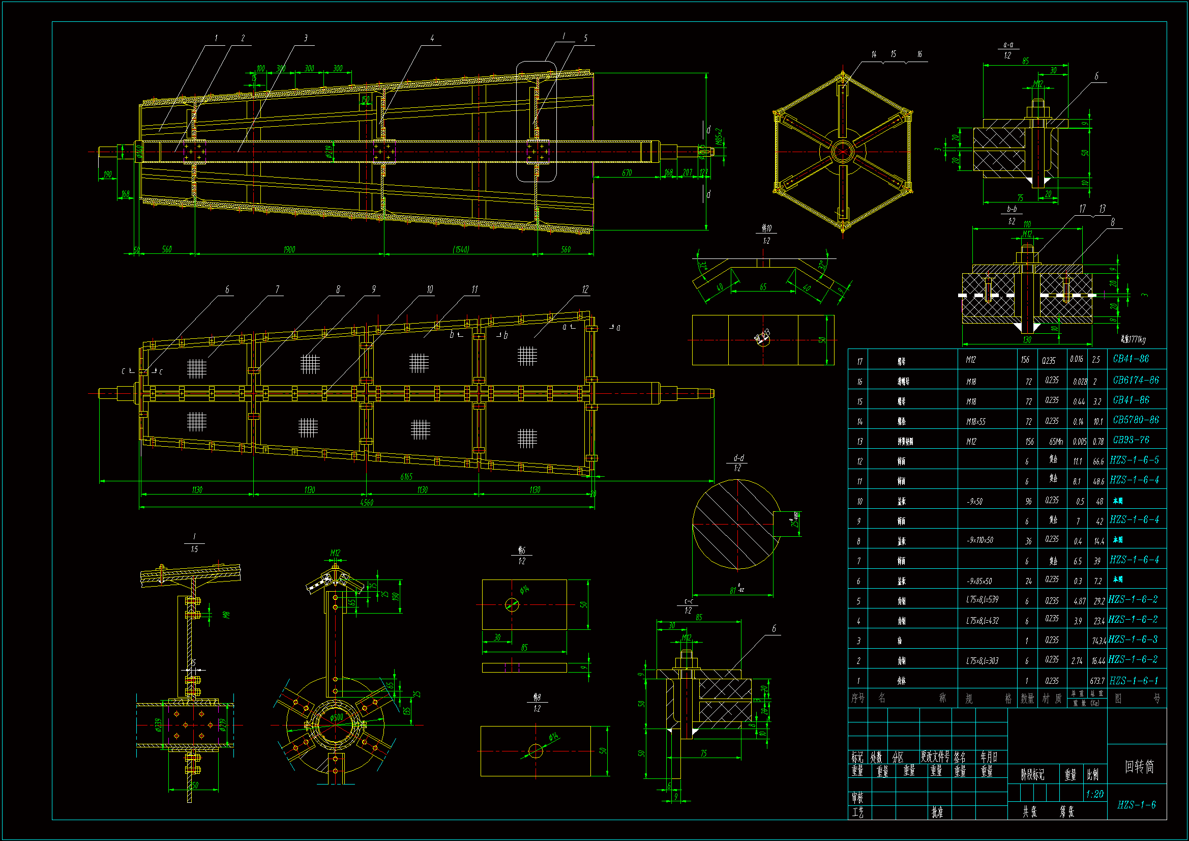Viewport: 1189px width, 841px height.
Task: Select the d-d hatched circular section view
Action: coord(737,525)
